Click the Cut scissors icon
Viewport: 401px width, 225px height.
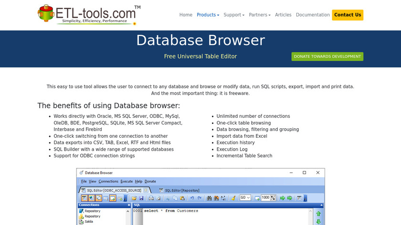168,198
